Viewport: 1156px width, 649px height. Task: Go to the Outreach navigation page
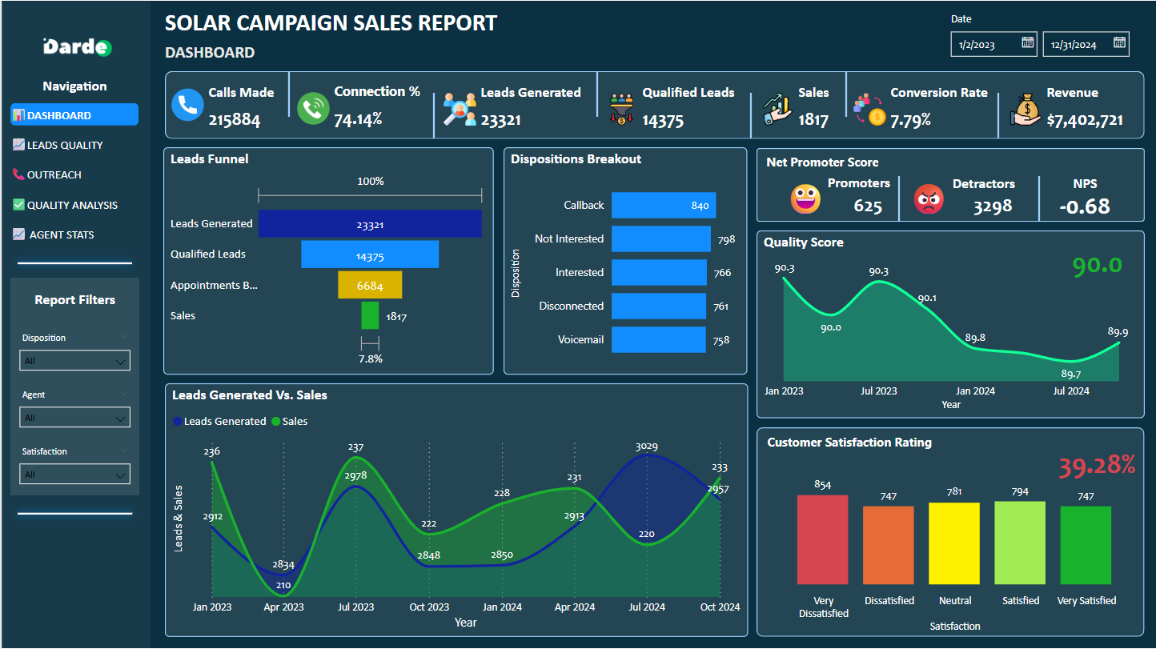click(54, 174)
